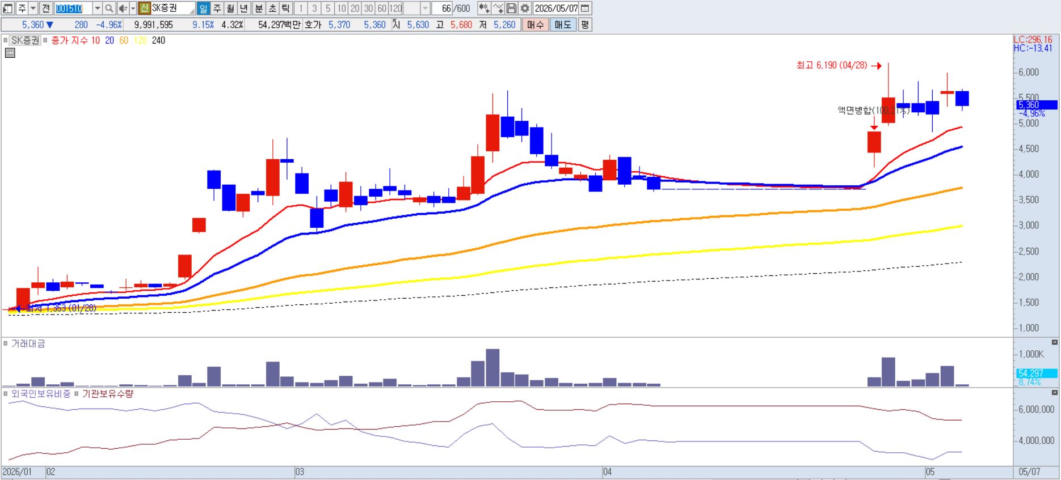Viewport: 1061px width, 480px height.
Task: Click the LC:296.16 indicator text
Action: point(1033,40)
